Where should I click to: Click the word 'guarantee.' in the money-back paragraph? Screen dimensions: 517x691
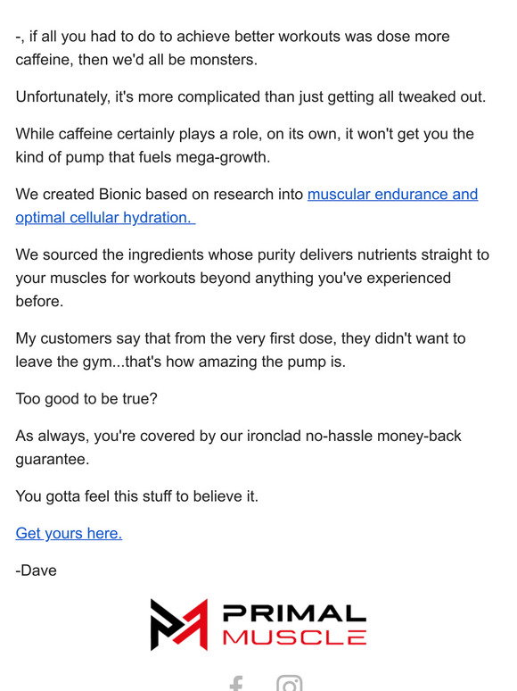(x=53, y=459)
